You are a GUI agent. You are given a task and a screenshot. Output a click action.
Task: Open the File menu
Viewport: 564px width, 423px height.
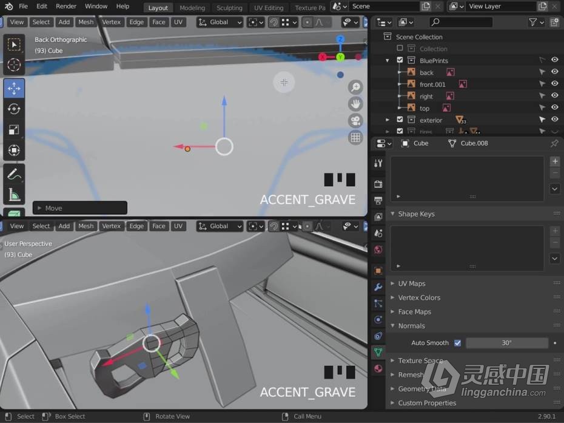24,7
